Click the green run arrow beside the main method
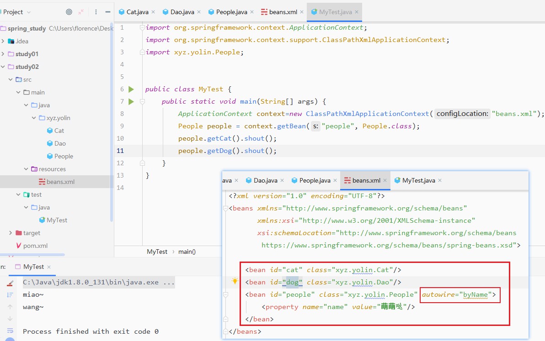The height and width of the screenshot is (341, 545). 131,101
